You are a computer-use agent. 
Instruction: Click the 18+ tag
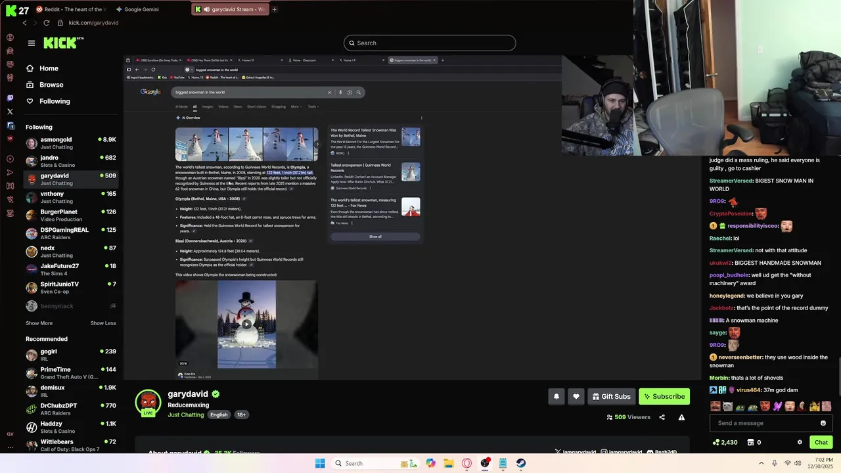(241, 415)
